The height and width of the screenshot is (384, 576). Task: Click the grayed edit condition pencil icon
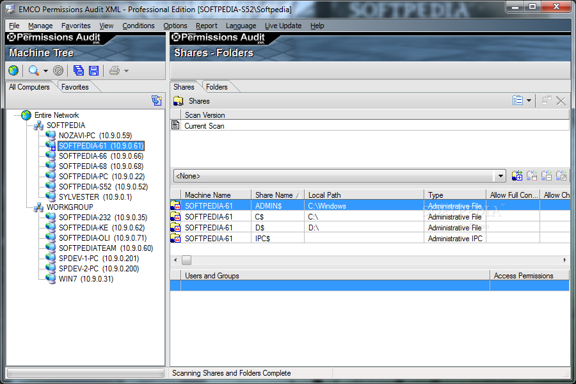pos(561,175)
